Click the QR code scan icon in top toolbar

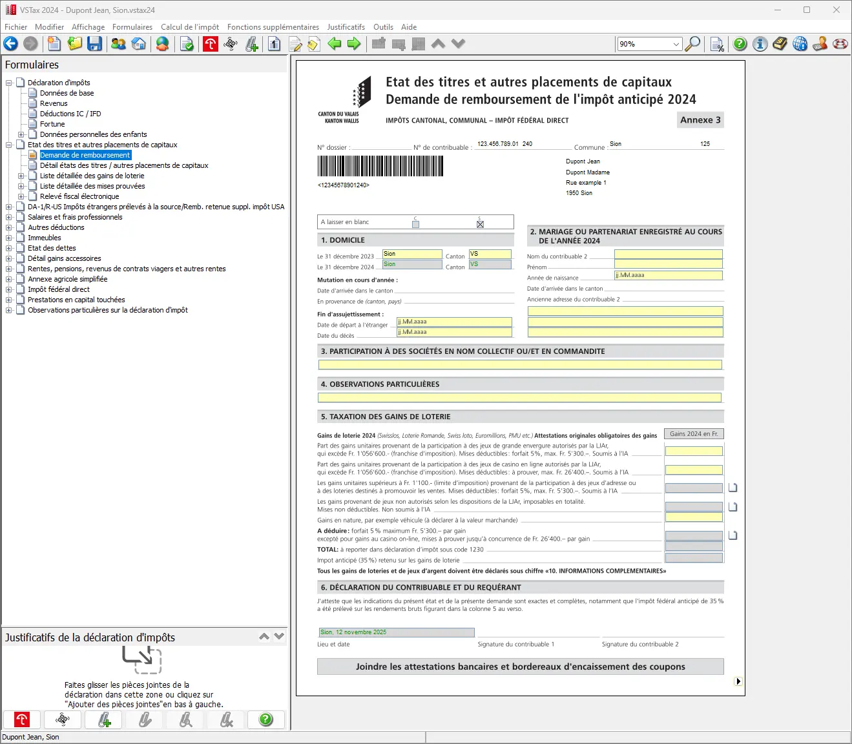(x=231, y=44)
